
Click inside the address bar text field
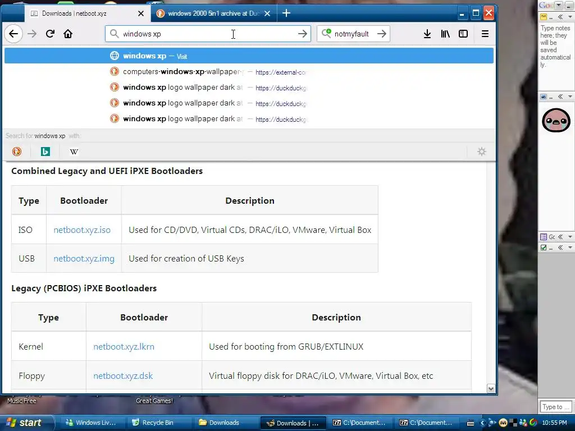[x=208, y=34]
